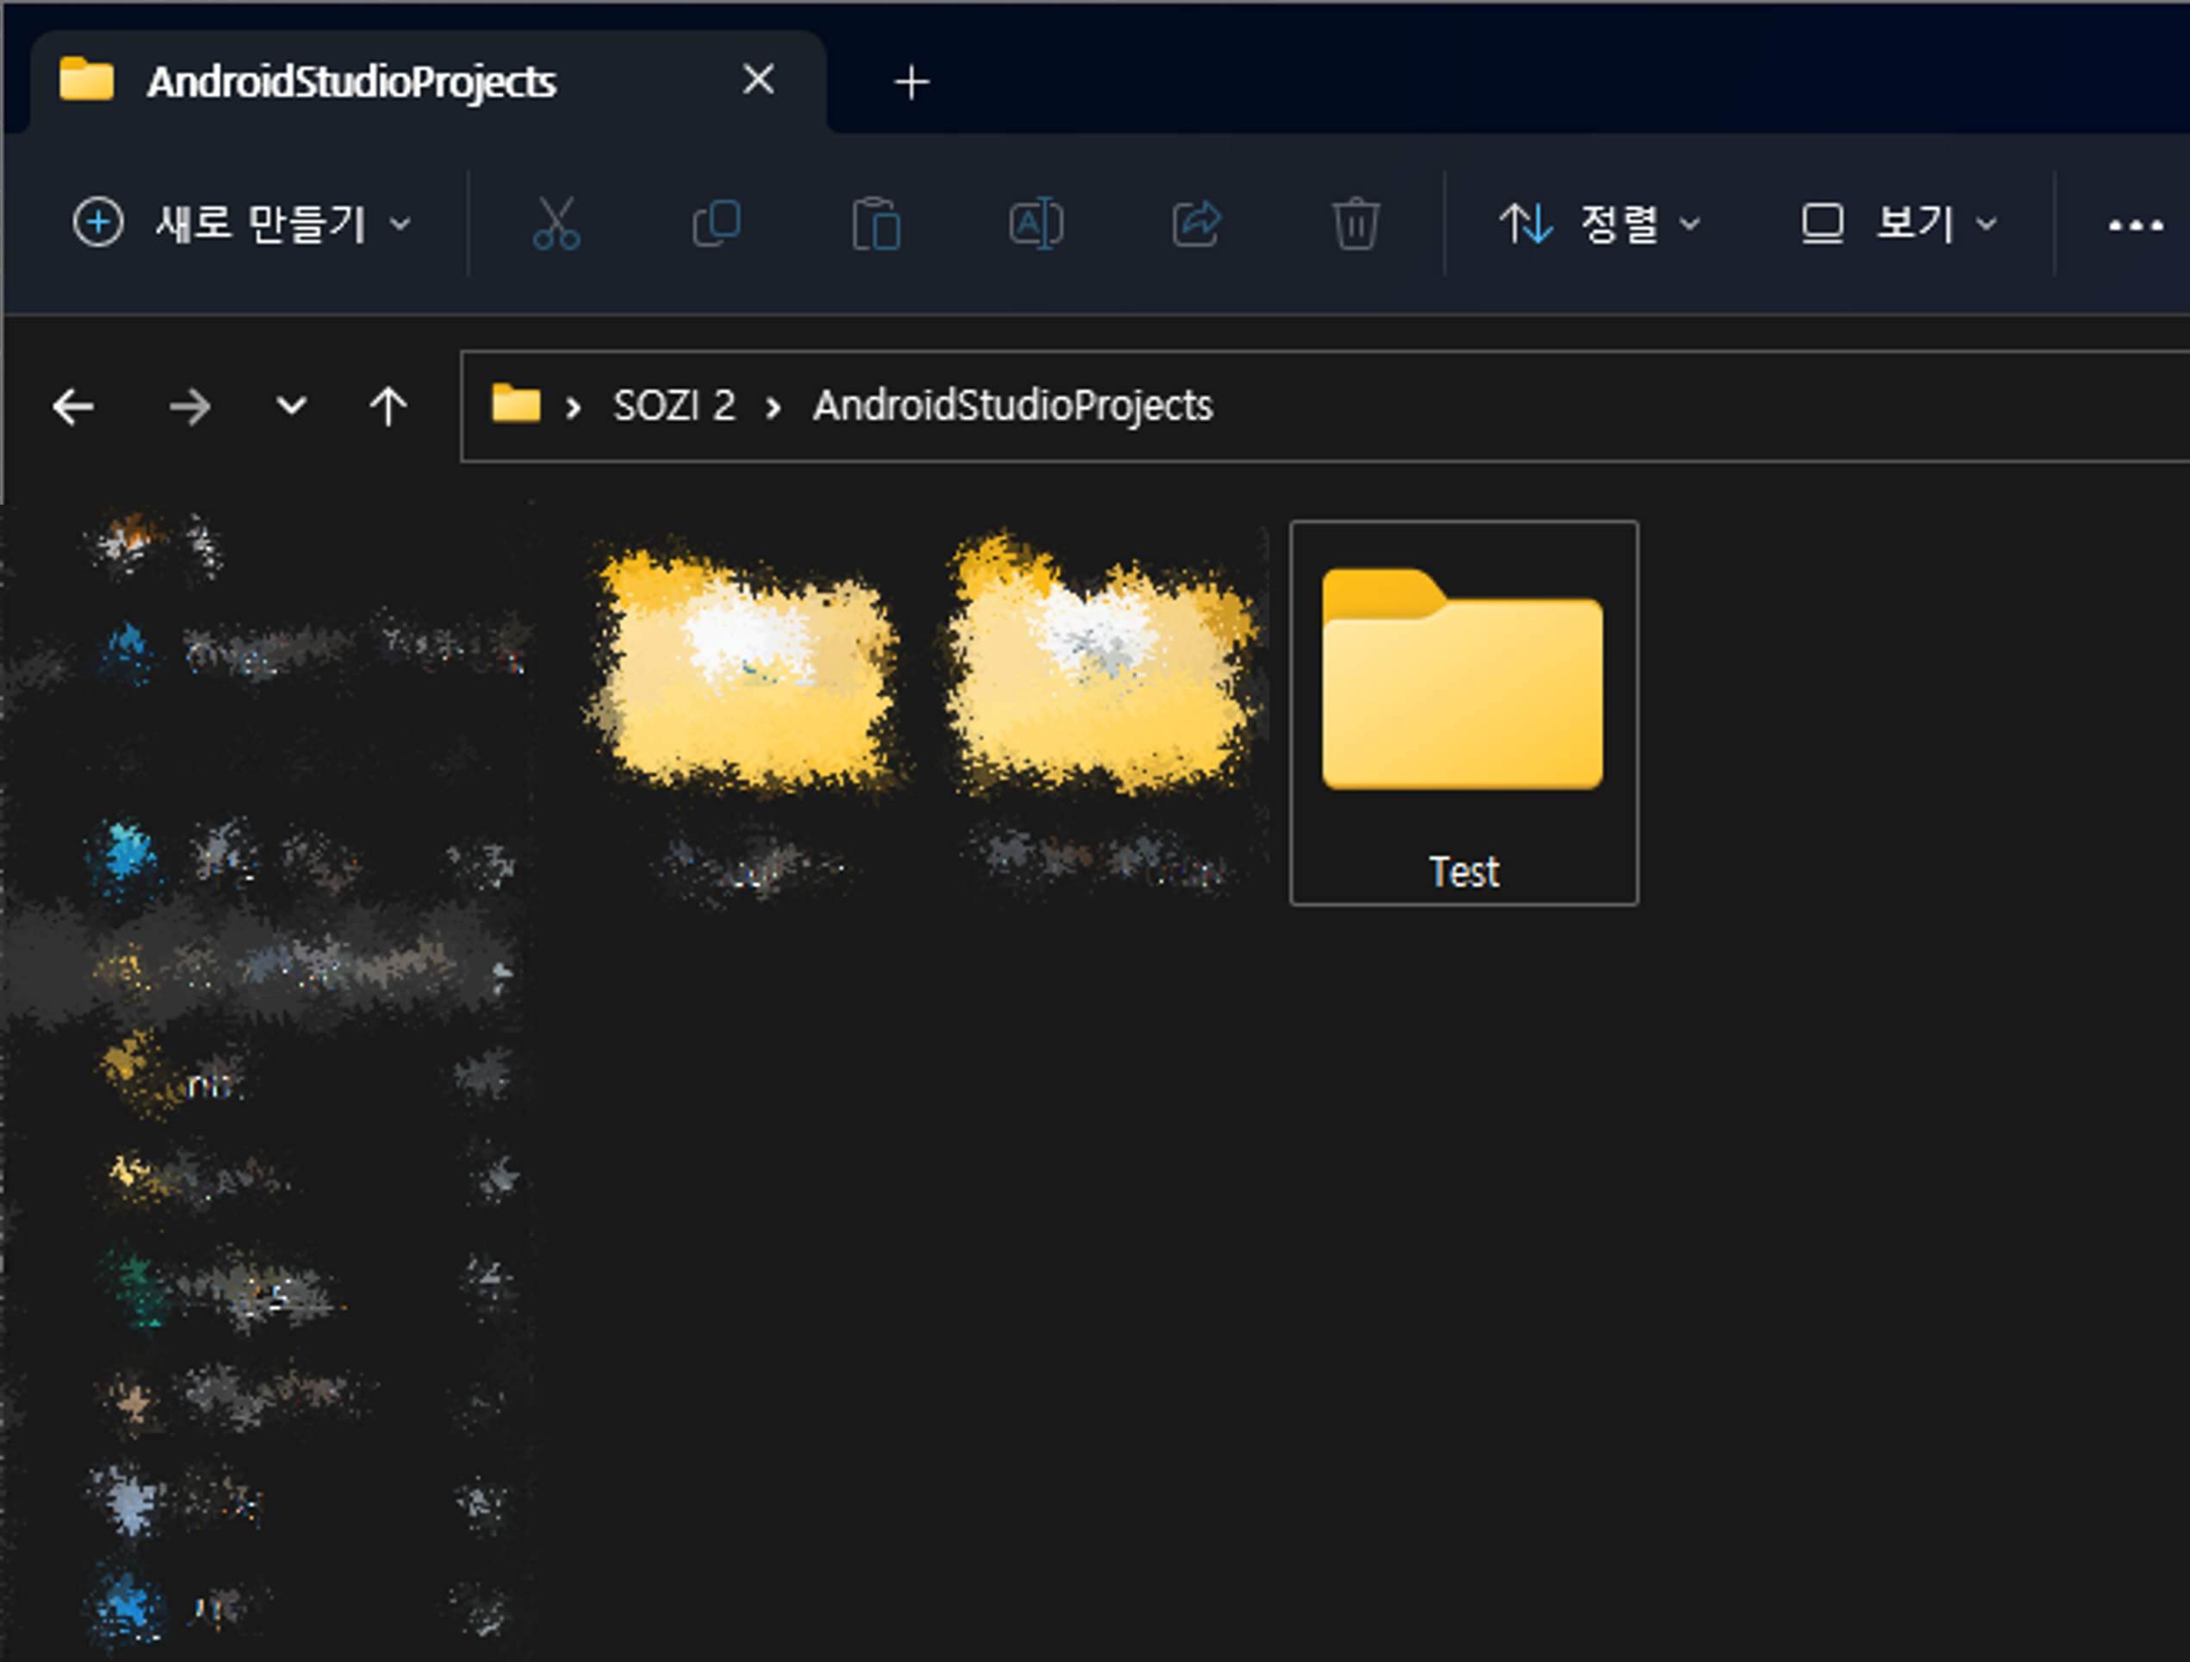Open the 보기 (View) dropdown
Screen dimensions: 2190x1662
1898,223
